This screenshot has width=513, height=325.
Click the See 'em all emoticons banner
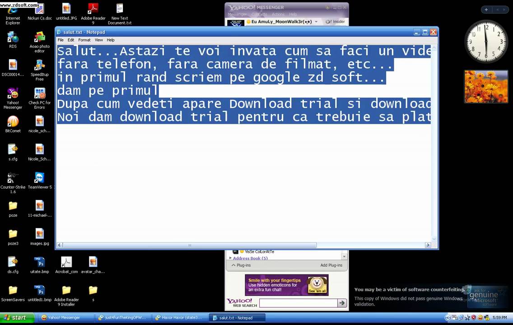(x=287, y=285)
